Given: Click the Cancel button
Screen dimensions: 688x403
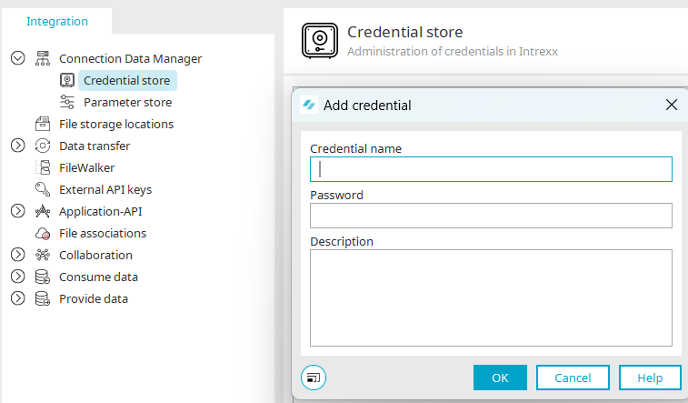Looking at the screenshot, I should pyautogui.click(x=573, y=378).
